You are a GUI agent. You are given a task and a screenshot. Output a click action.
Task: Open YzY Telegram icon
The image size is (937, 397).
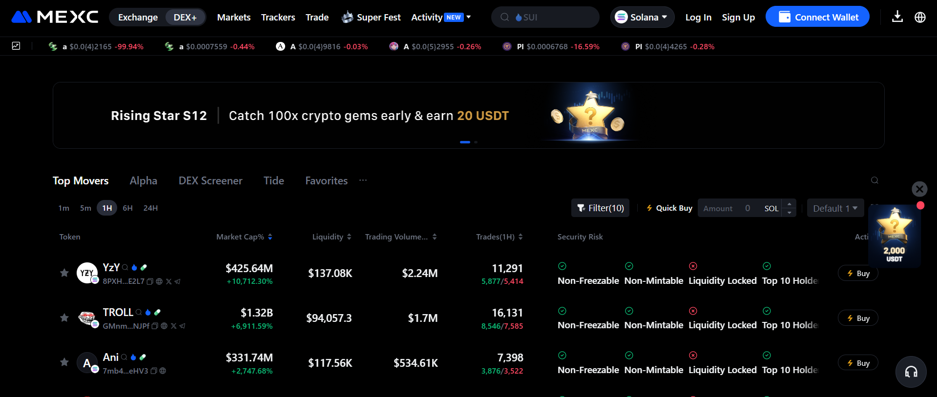177,281
